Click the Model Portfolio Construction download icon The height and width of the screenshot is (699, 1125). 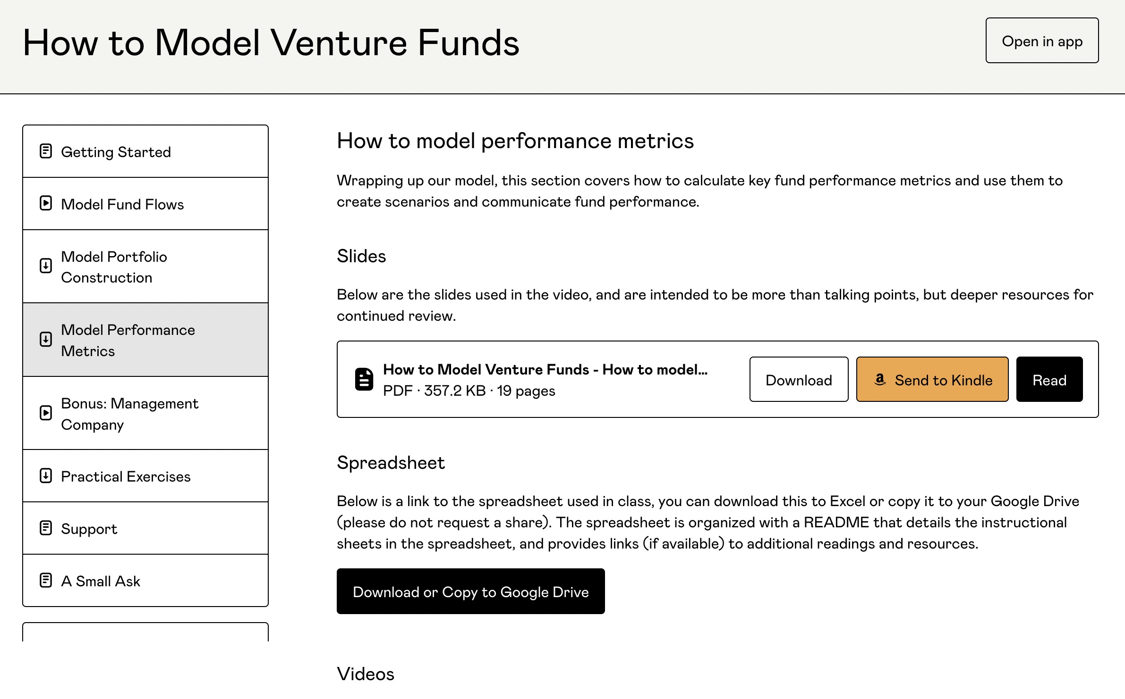[x=46, y=268]
